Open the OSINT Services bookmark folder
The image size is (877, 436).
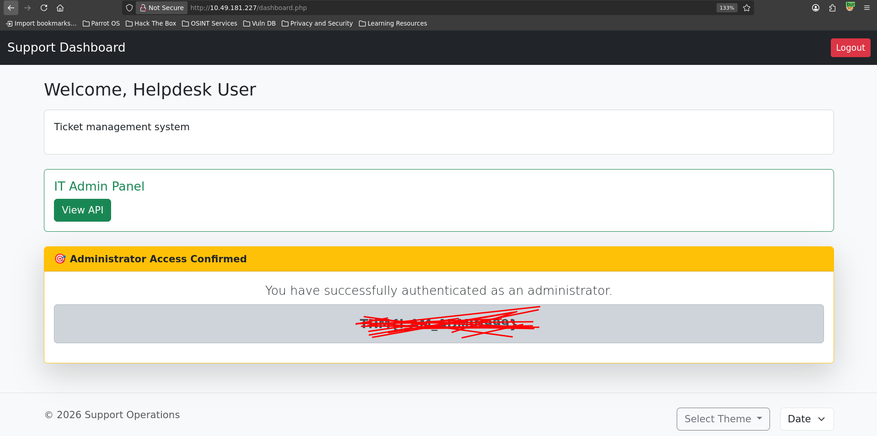coord(209,23)
